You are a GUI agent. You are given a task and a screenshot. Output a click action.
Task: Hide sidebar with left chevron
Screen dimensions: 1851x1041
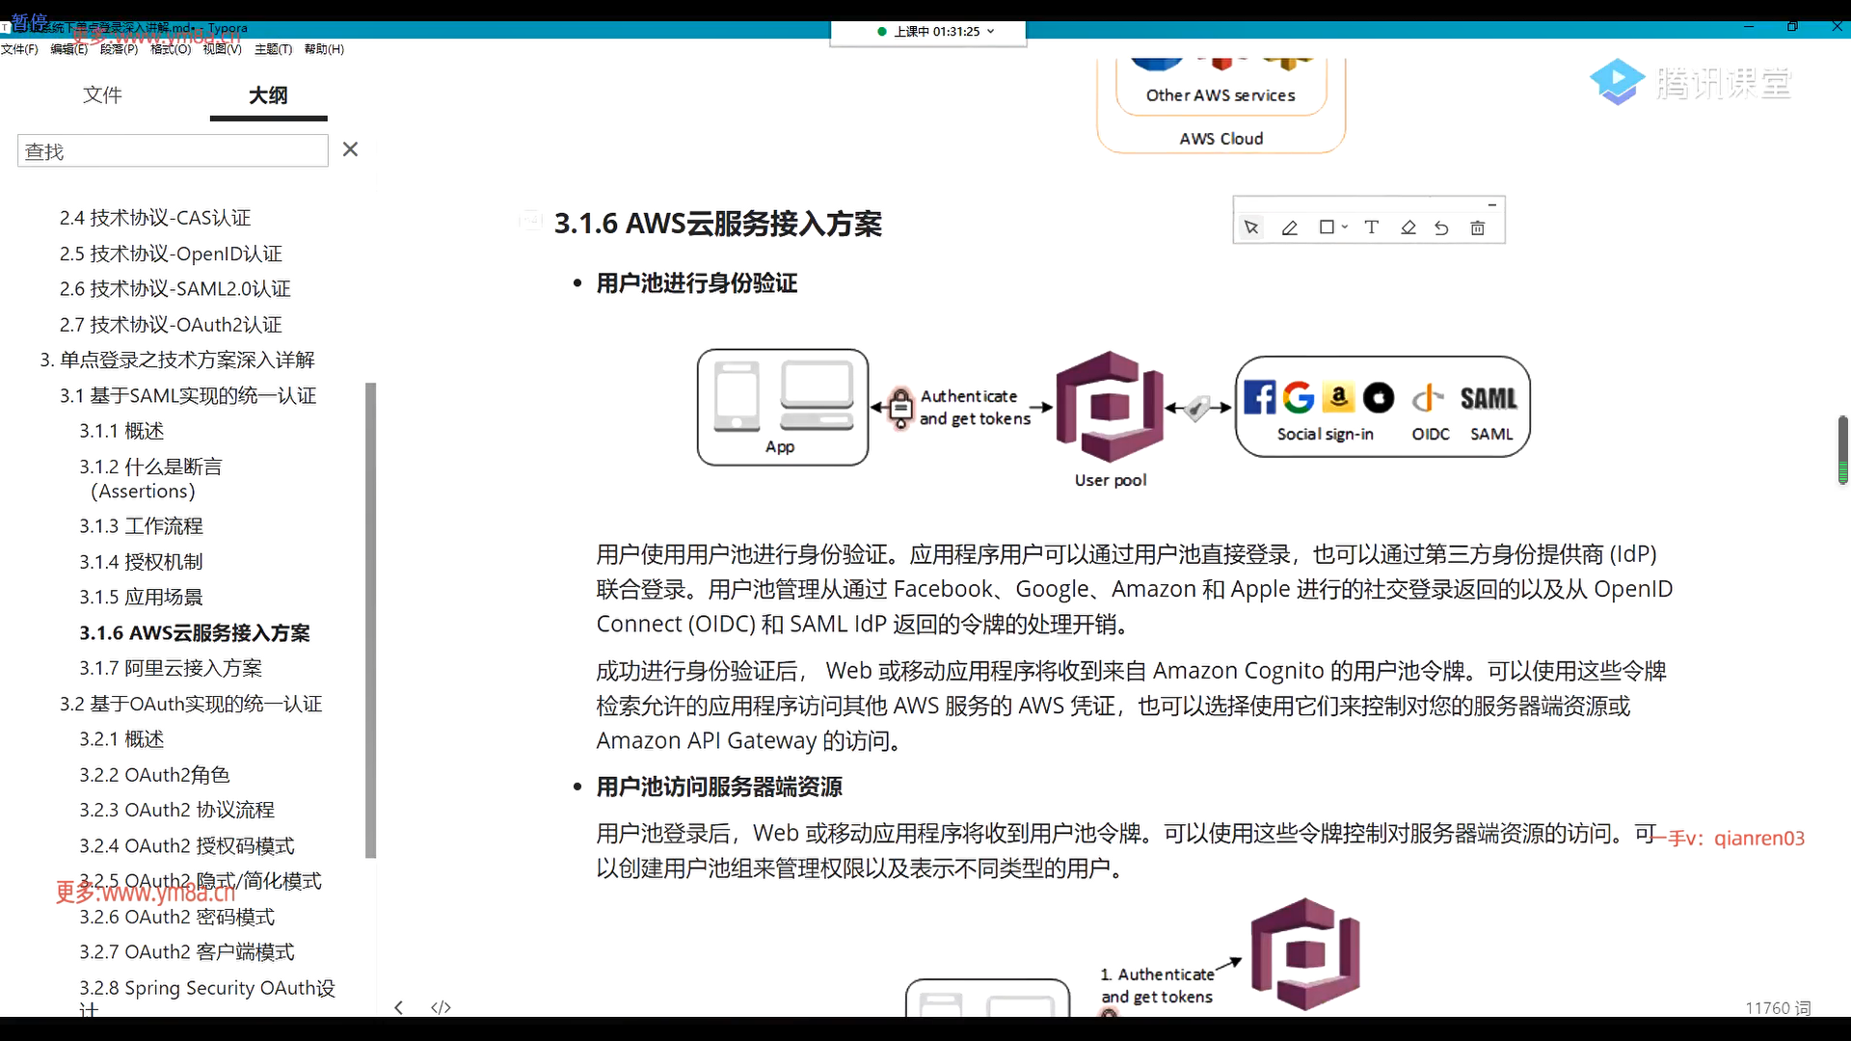[x=399, y=1007]
